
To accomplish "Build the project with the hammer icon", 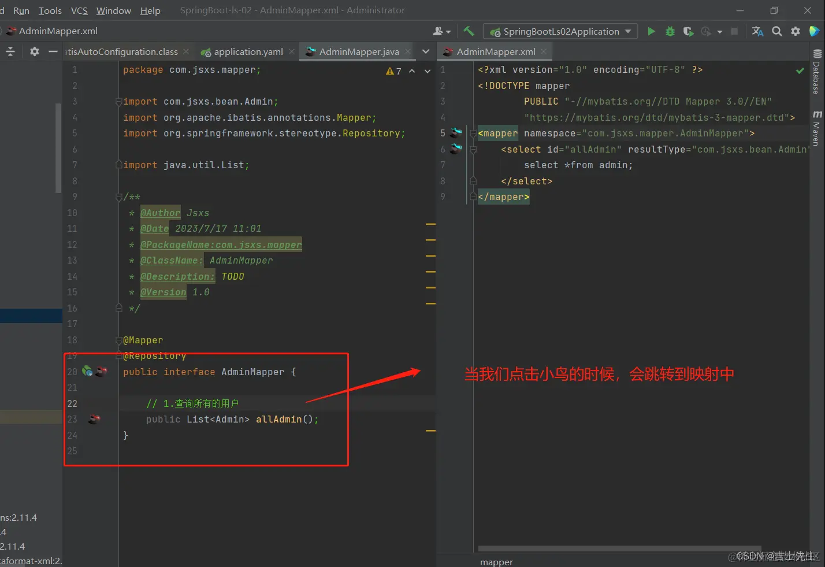I will coord(469,31).
